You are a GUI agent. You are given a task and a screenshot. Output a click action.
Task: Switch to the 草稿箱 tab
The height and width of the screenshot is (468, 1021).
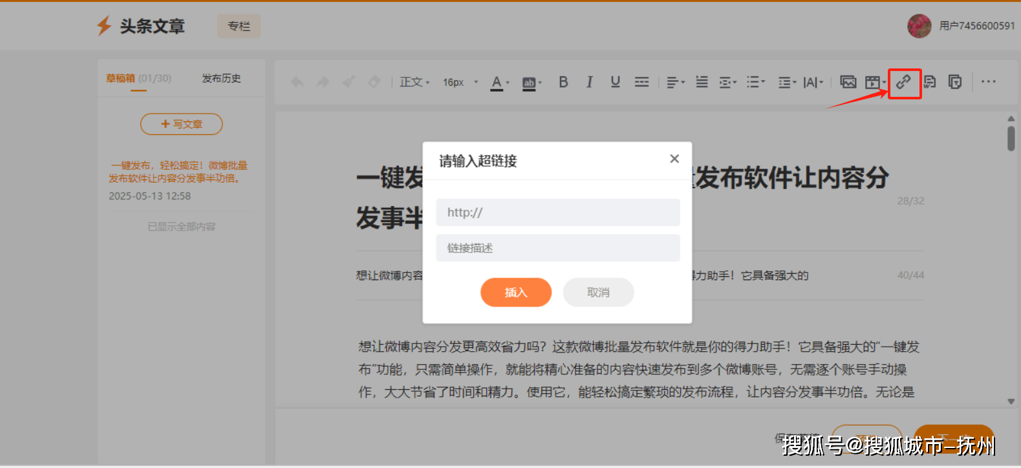(x=138, y=79)
